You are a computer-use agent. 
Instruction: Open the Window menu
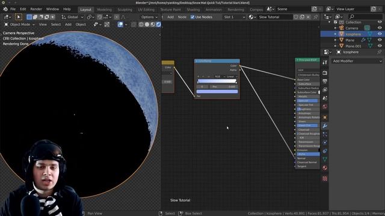click(52, 9)
